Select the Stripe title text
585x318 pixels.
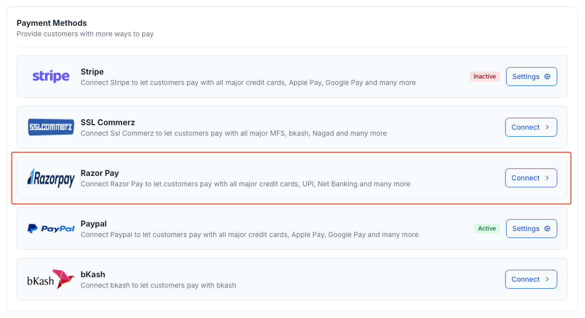point(92,72)
